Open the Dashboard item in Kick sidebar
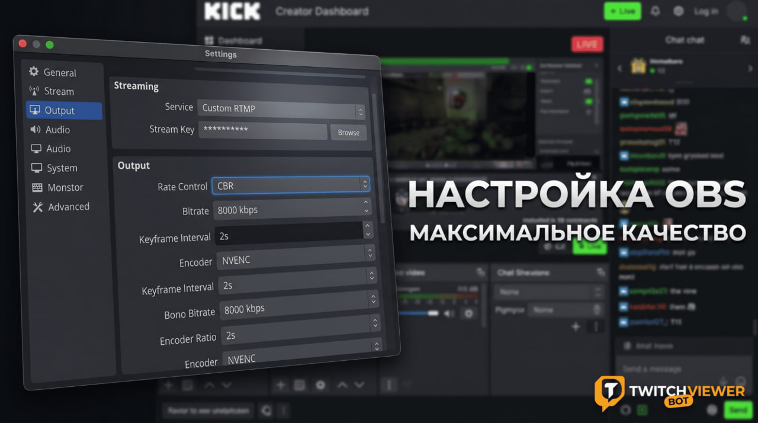Screen dimensions: 758x423 coord(233,41)
